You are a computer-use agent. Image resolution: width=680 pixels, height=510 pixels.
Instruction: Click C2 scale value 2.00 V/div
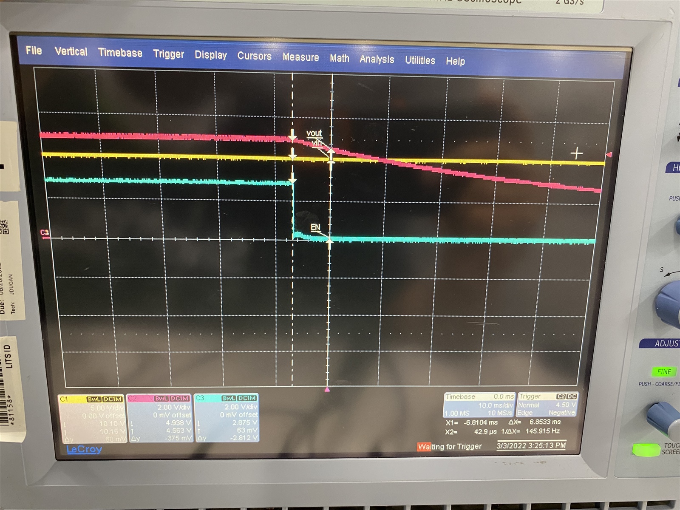pos(174,407)
